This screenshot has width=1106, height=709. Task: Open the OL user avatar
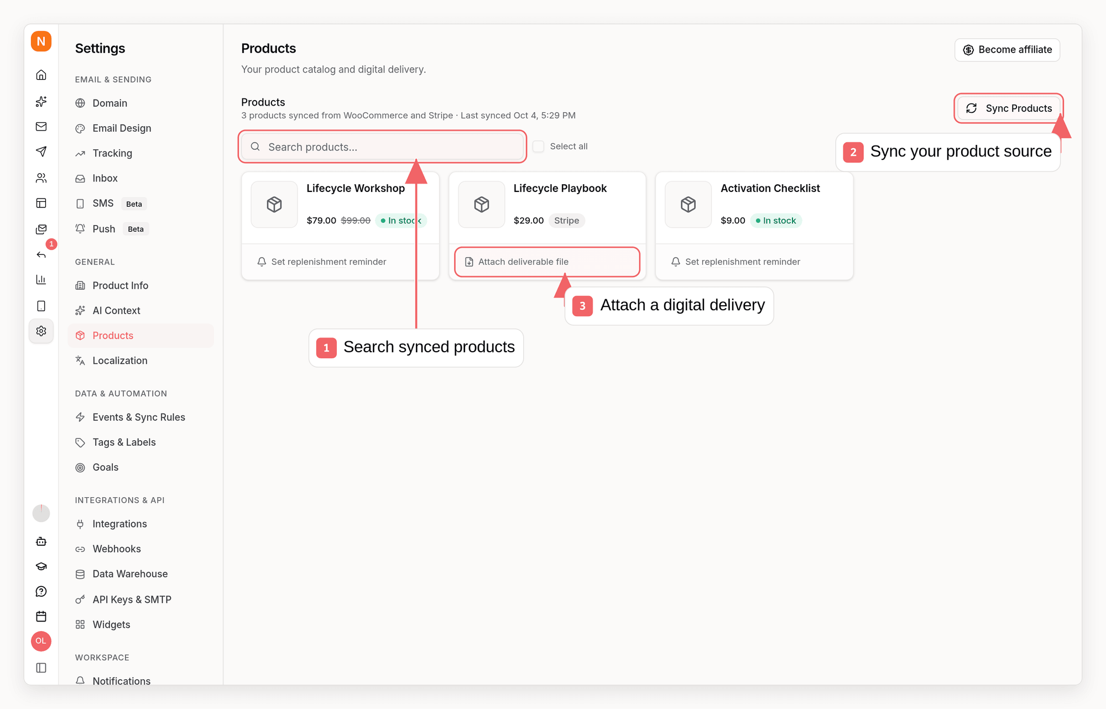coord(41,641)
